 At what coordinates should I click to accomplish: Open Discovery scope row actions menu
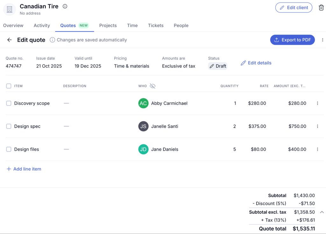point(317,103)
